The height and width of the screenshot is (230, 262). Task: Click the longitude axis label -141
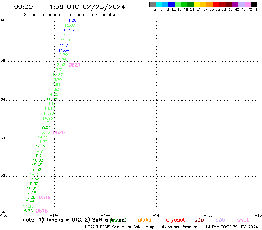pos(156,215)
